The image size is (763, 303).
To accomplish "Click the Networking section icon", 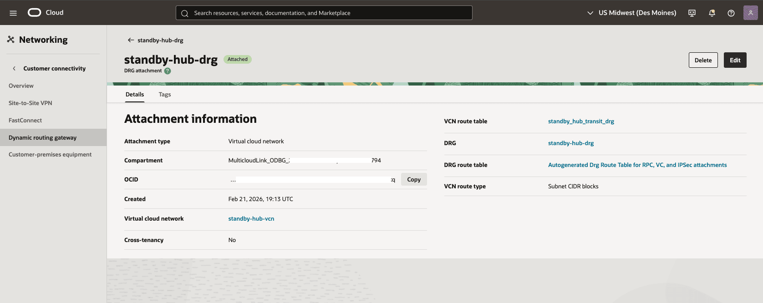I will pos(11,40).
